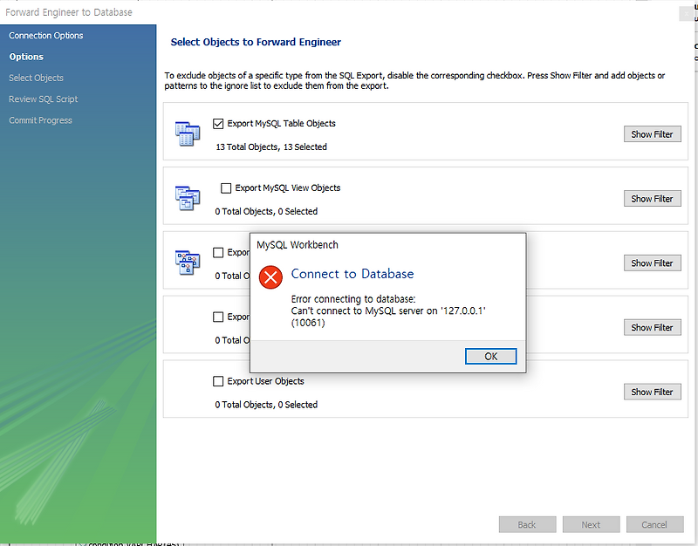Click '0 Total Objects, 0 Selected' under User Objects
Viewport: 698px width, 546px height.
click(266, 405)
